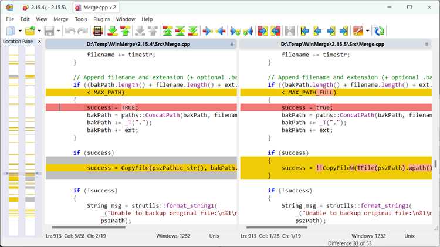Click the Next File right arrow icon

click(331, 31)
